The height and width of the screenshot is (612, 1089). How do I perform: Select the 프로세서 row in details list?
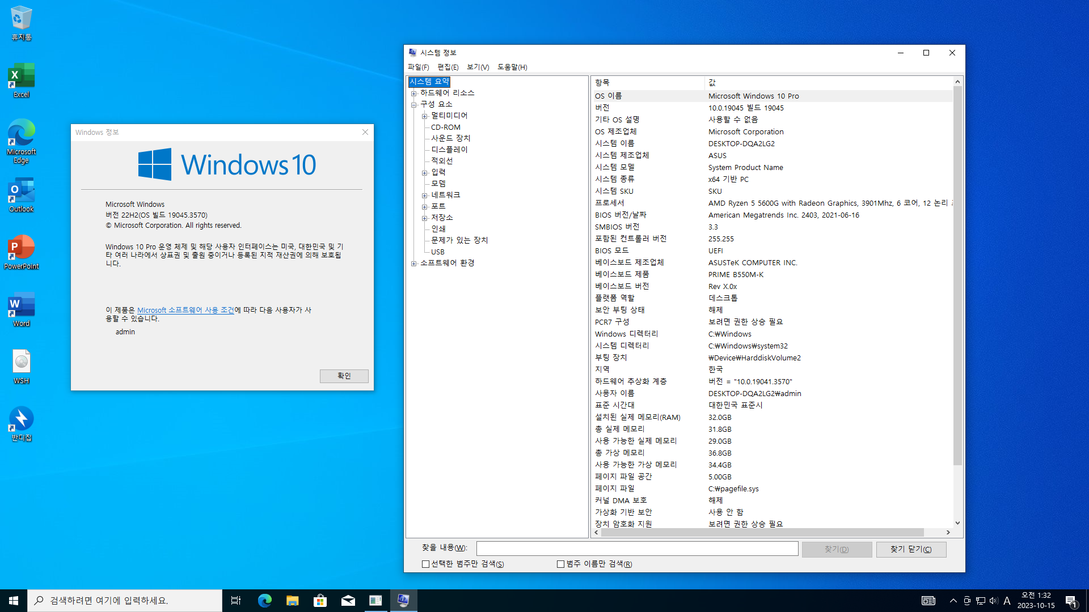772,203
